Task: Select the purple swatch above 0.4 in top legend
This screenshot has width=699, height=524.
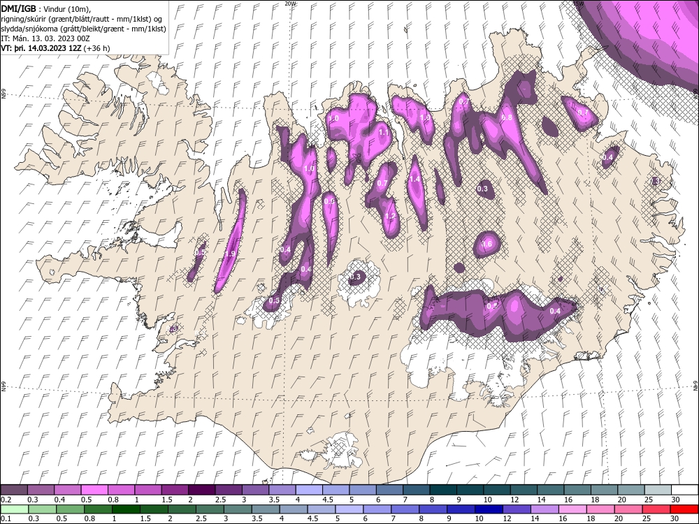Action: (x=67, y=490)
